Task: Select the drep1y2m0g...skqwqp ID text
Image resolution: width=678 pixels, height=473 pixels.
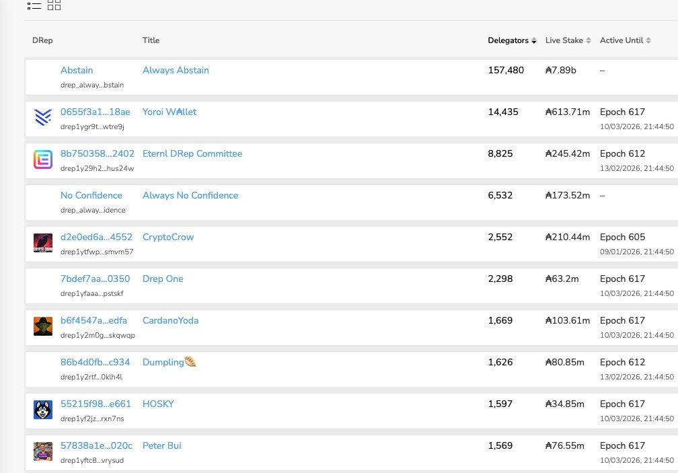Action: pos(98,336)
